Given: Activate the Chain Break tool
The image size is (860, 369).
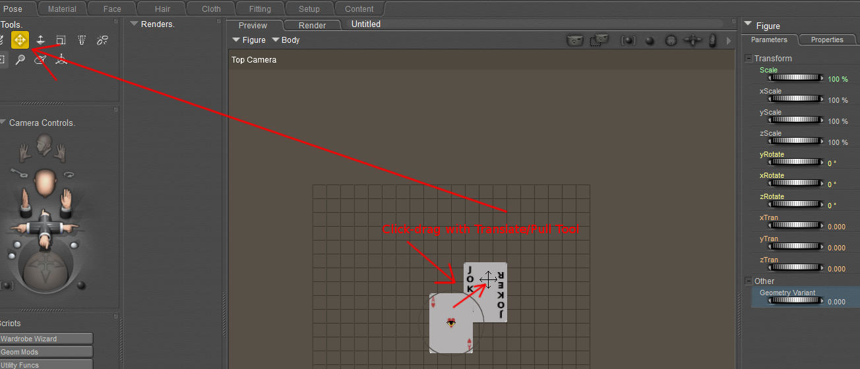Looking at the screenshot, I should click(x=102, y=40).
